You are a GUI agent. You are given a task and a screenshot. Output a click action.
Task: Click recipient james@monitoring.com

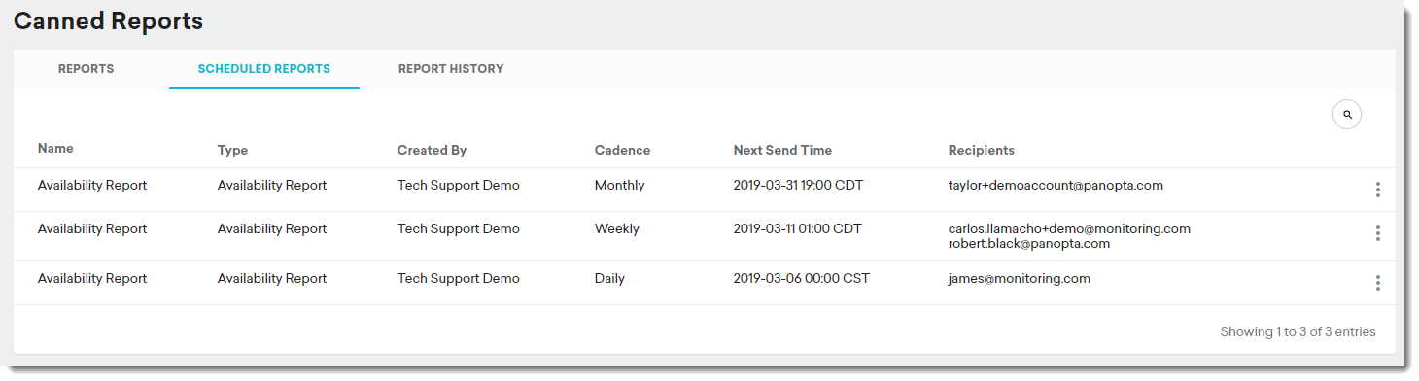coord(1020,279)
